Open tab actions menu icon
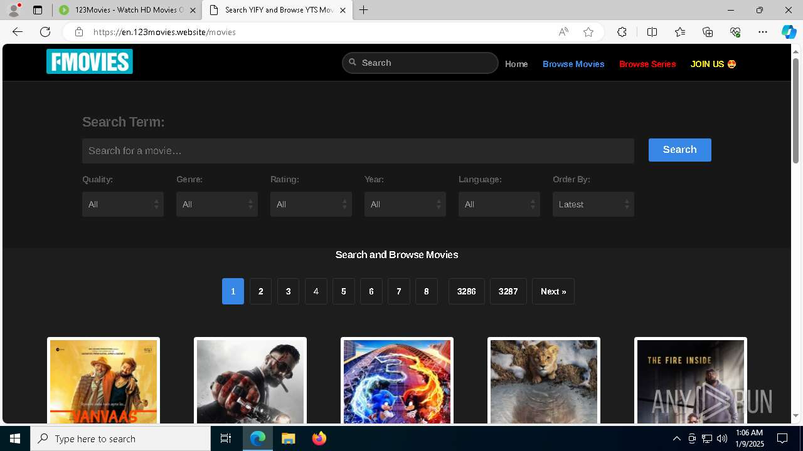The image size is (803, 451). (38, 10)
